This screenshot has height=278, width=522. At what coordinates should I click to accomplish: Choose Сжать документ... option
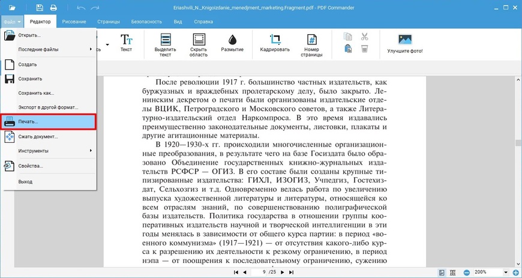[50, 137]
